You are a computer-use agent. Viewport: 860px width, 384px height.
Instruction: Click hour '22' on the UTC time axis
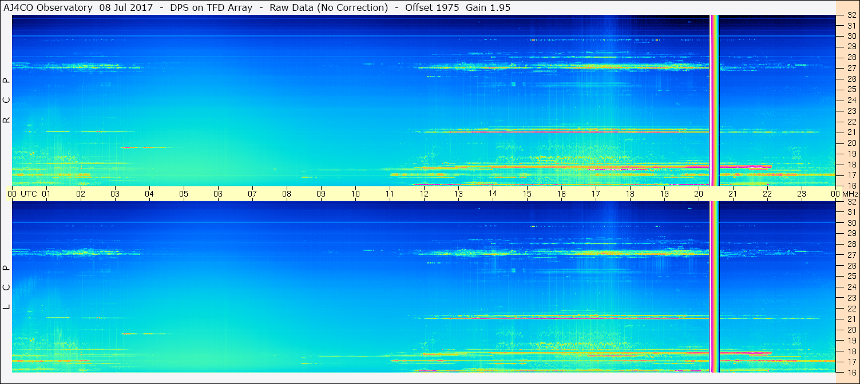click(767, 194)
